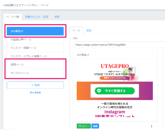This screenshot has height=140, width=165.
Task: Click the Instagram heading in the preview
Action: [x=115, y=112]
